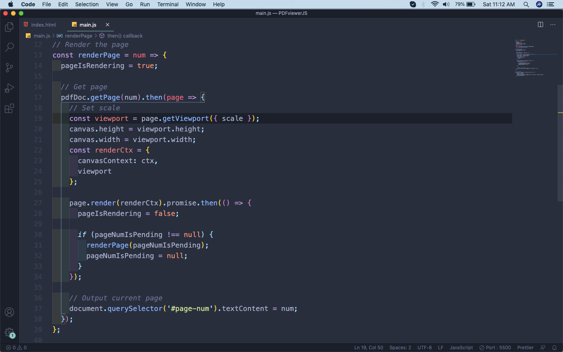Click Ln 19, Col 50 to go to line
Screen dimensions: 563x352
point(368,347)
